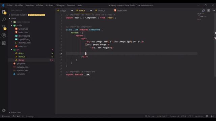Viewport: 216px width, 121px height.
Task: Collapse the TIMER project section
Action: point(13,18)
